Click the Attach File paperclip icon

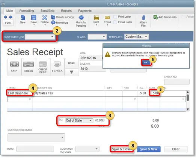click(x=143, y=18)
